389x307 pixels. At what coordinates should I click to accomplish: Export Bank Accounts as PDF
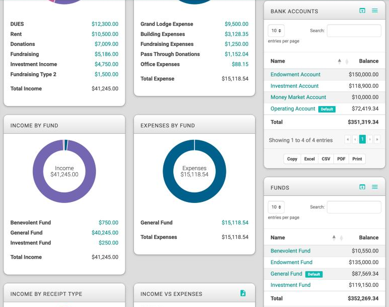tap(341, 159)
